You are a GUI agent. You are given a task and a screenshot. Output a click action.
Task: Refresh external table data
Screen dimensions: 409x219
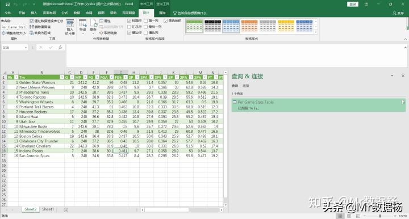click(x=93, y=27)
